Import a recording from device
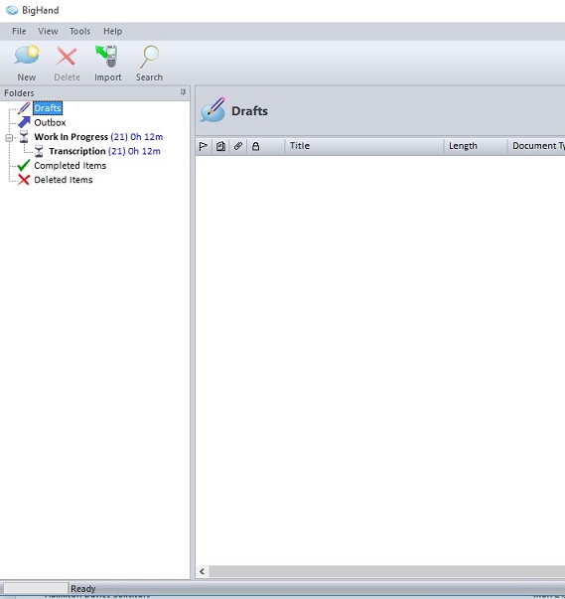Viewport: 565px width, 599px height. [x=107, y=63]
